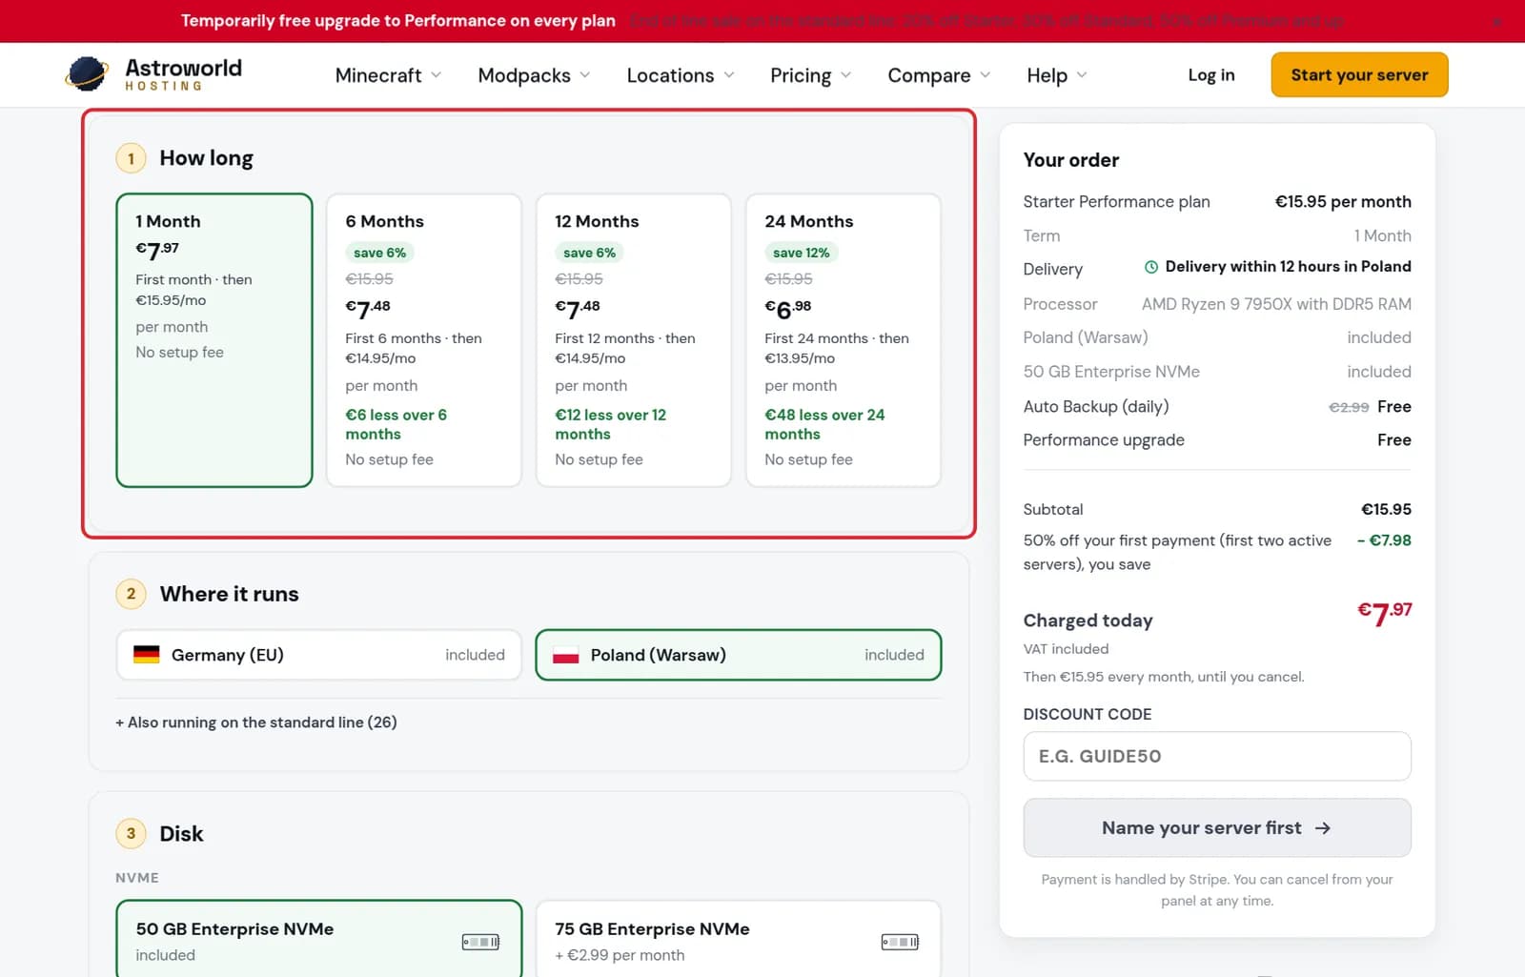Click the drive icon on 50 GB card
The image size is (1525, 977).
(x=480, y=942)
